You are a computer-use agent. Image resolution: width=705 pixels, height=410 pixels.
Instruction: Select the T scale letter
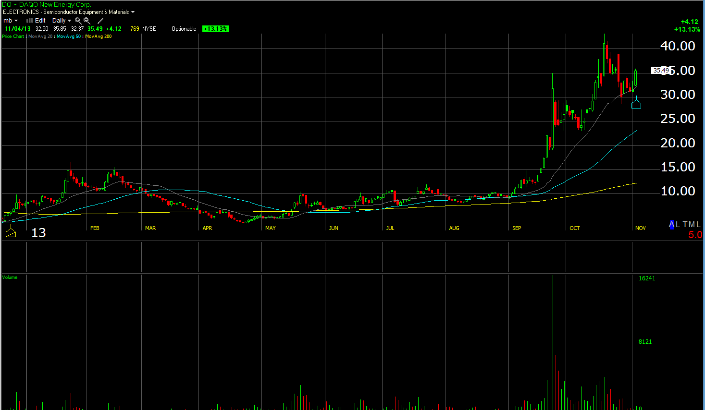[685, 224]
